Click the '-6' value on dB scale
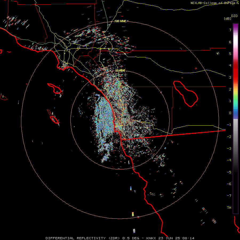 coord(229,184)
